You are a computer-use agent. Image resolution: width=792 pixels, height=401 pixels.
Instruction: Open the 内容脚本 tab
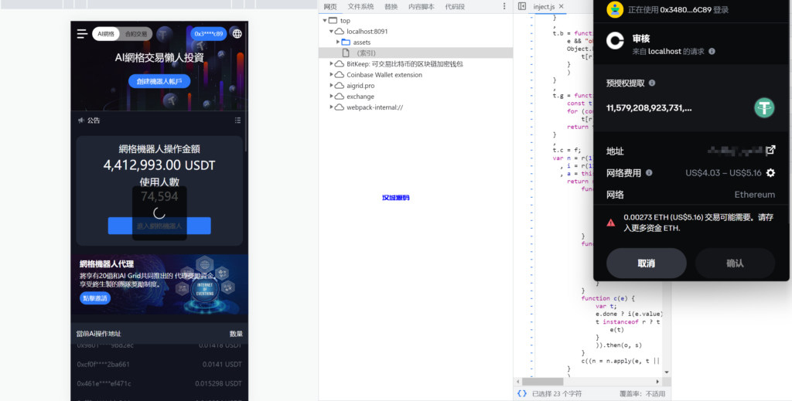click(x=422, y=6)
